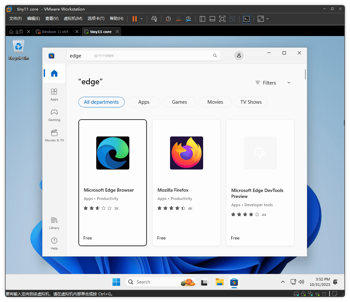Screen dimensions: 350x302
Task: Toggle the VMware library sidebar panel
Action: (x=202, y=19)
